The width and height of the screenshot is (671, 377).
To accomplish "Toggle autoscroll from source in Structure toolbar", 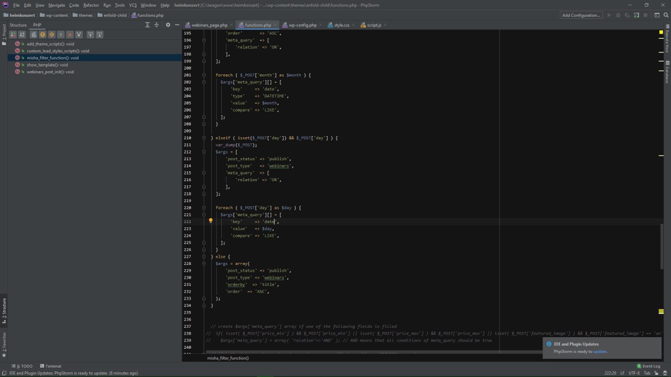I will click(x=100, y=35).
